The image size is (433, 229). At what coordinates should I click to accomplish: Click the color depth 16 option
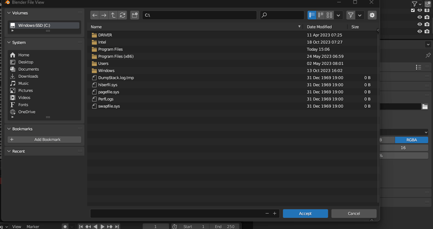pos(403,148)
